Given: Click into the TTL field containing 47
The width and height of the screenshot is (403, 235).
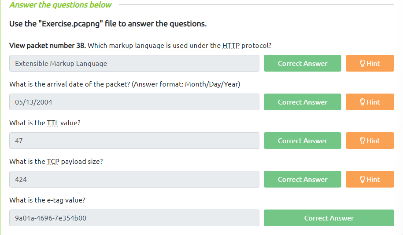Looking at the screenshot, I should [x=134, y=141].
